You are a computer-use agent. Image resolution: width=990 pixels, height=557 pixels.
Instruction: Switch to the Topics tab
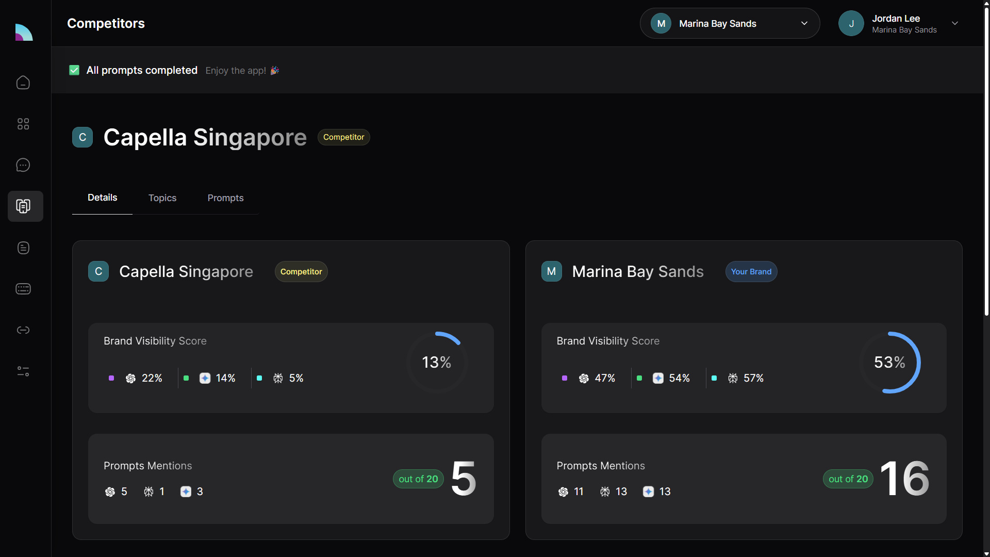162,198
